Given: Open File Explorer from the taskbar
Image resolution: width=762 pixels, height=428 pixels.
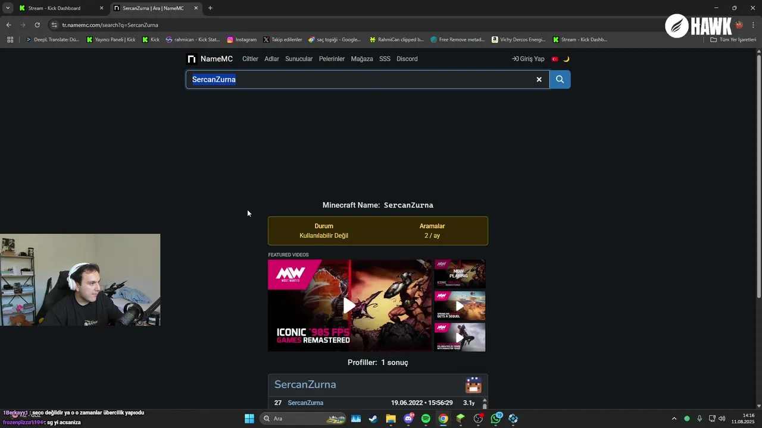Looking at the screenshot, I should (x=391, y=418).
